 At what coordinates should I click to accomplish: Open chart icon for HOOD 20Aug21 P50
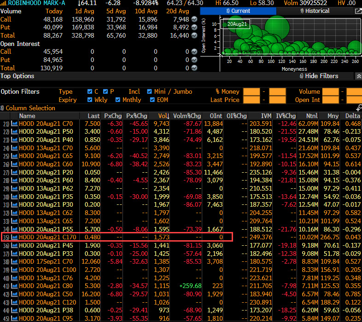(x=14, y=132)
